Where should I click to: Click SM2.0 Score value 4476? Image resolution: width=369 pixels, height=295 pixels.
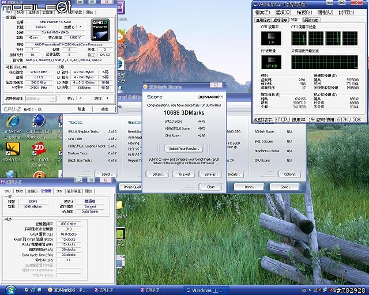pos(201,122)
